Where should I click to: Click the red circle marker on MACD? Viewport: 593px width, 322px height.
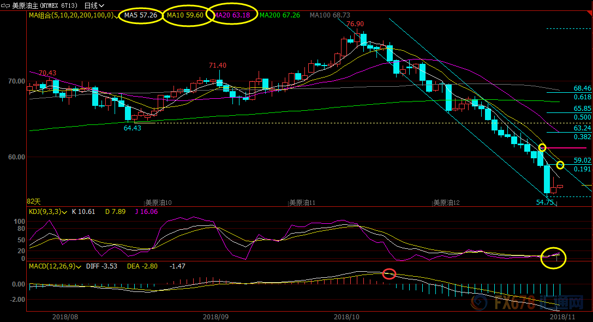pos(389,274)
